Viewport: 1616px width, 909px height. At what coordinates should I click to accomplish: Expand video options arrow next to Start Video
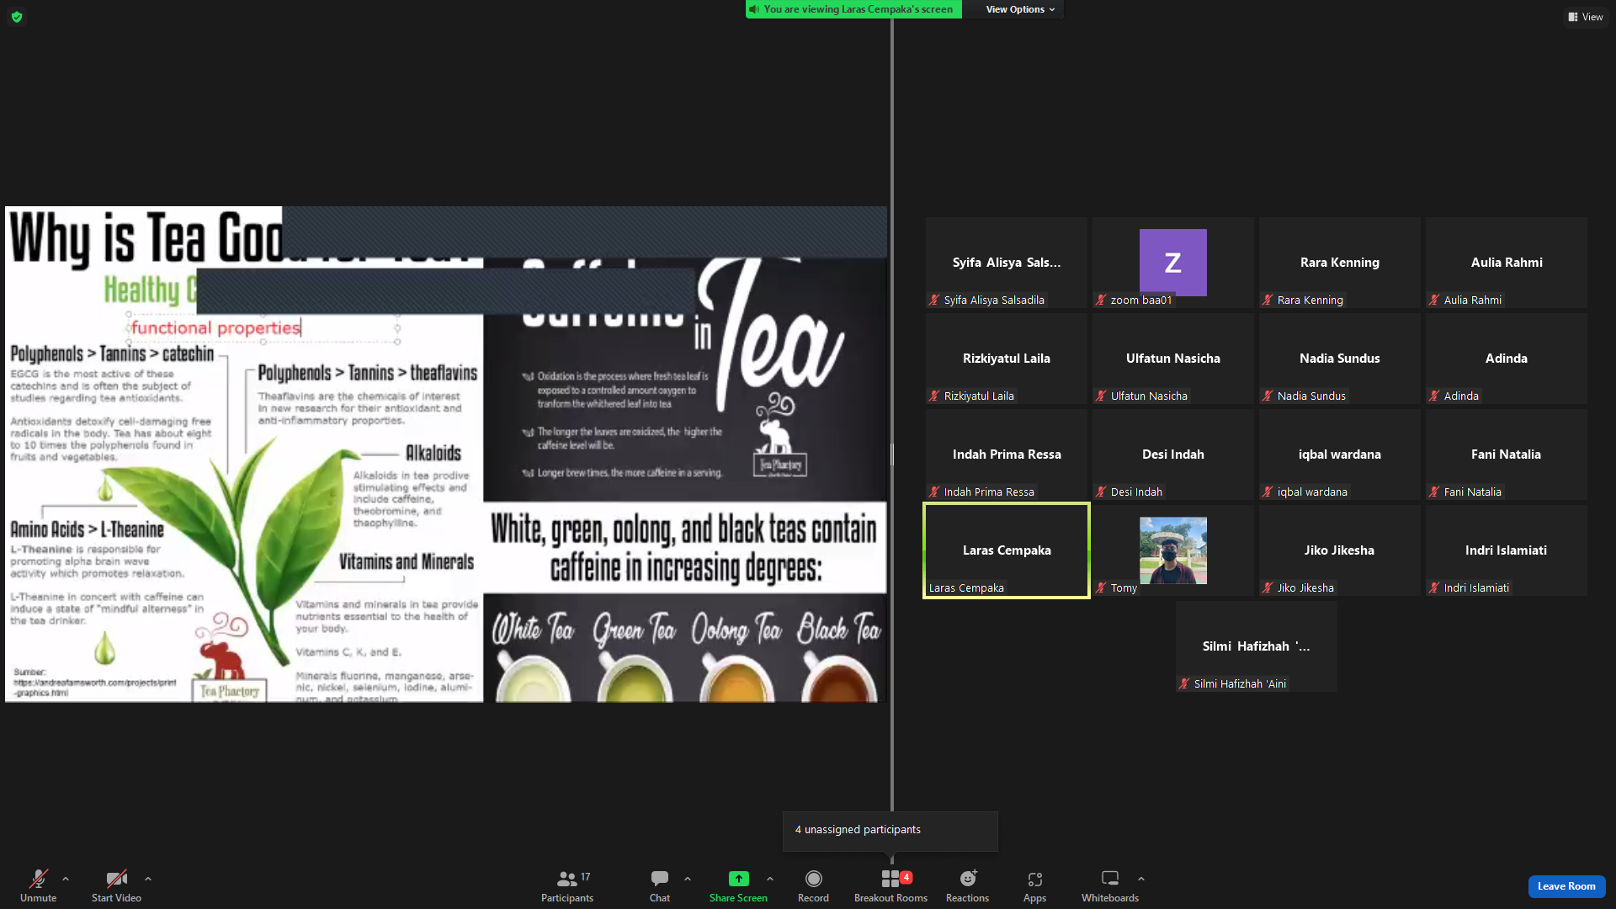(x=148, y=879)
